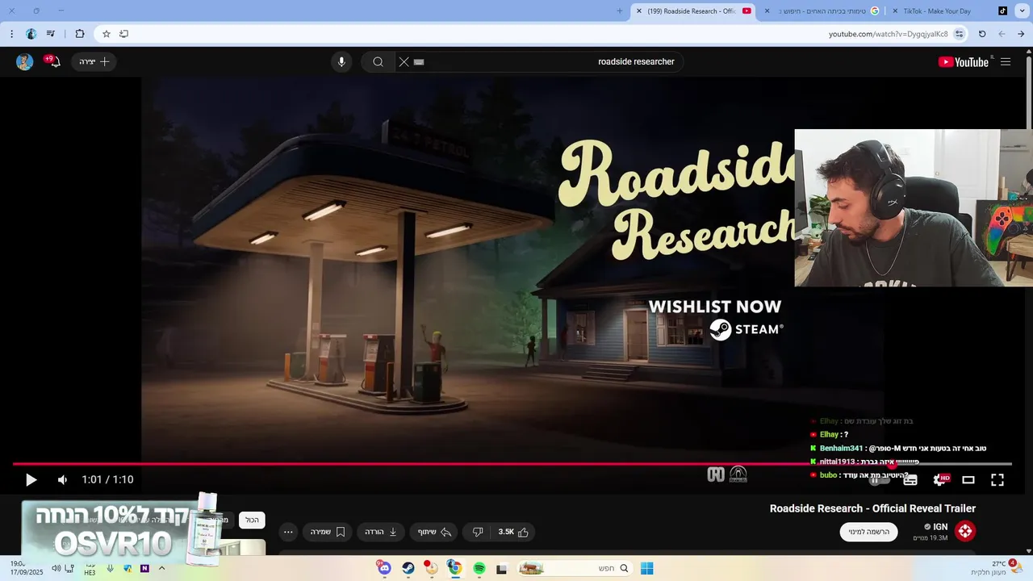Open video quality settings gear
Viewport: 1033px width, 581px height.
click(940, 479)
